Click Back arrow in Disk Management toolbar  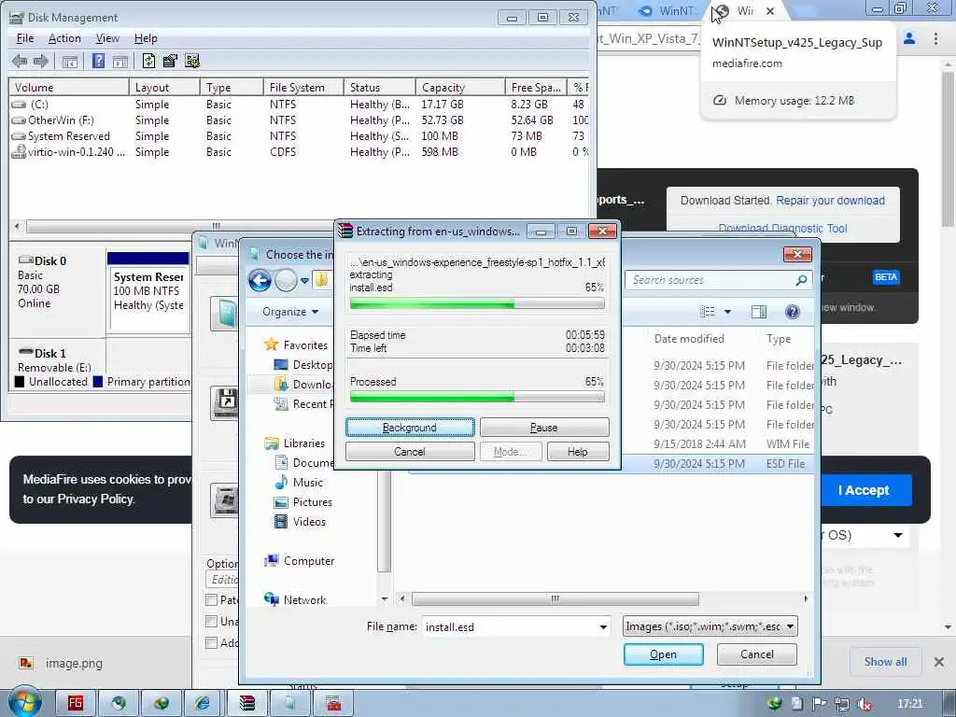coord(20,61)
